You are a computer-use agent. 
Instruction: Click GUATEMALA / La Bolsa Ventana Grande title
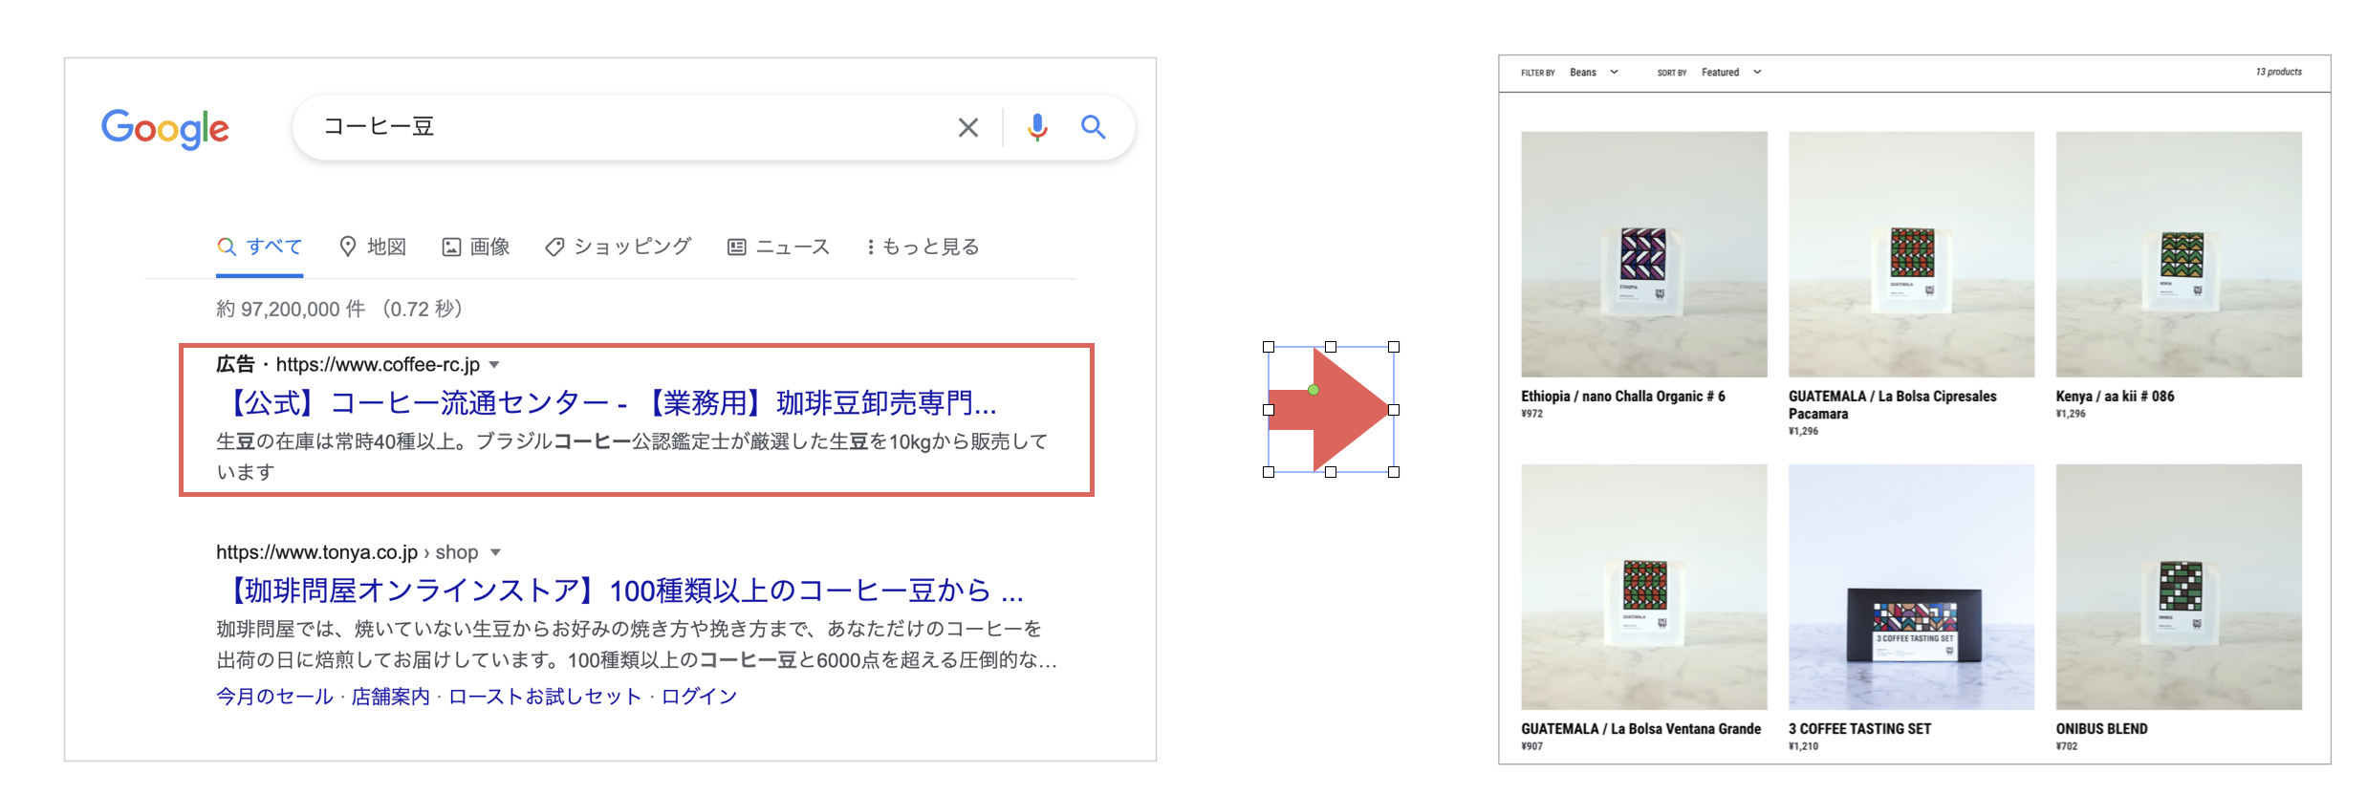point(1641,729)
